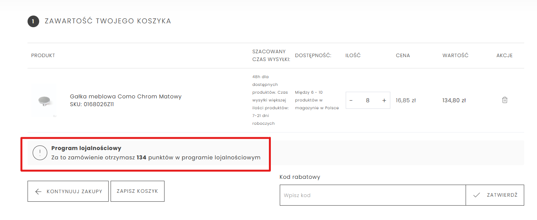Click the Wartość column header

click(455, 56)
